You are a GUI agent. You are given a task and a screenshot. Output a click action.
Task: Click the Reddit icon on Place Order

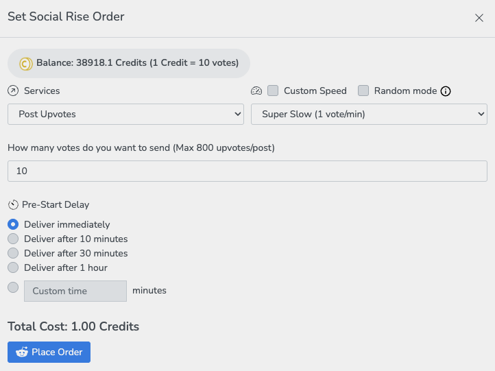tap(22, 352)
